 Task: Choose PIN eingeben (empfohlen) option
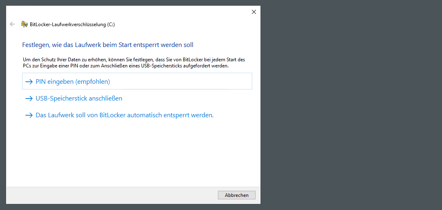(137, 81)
